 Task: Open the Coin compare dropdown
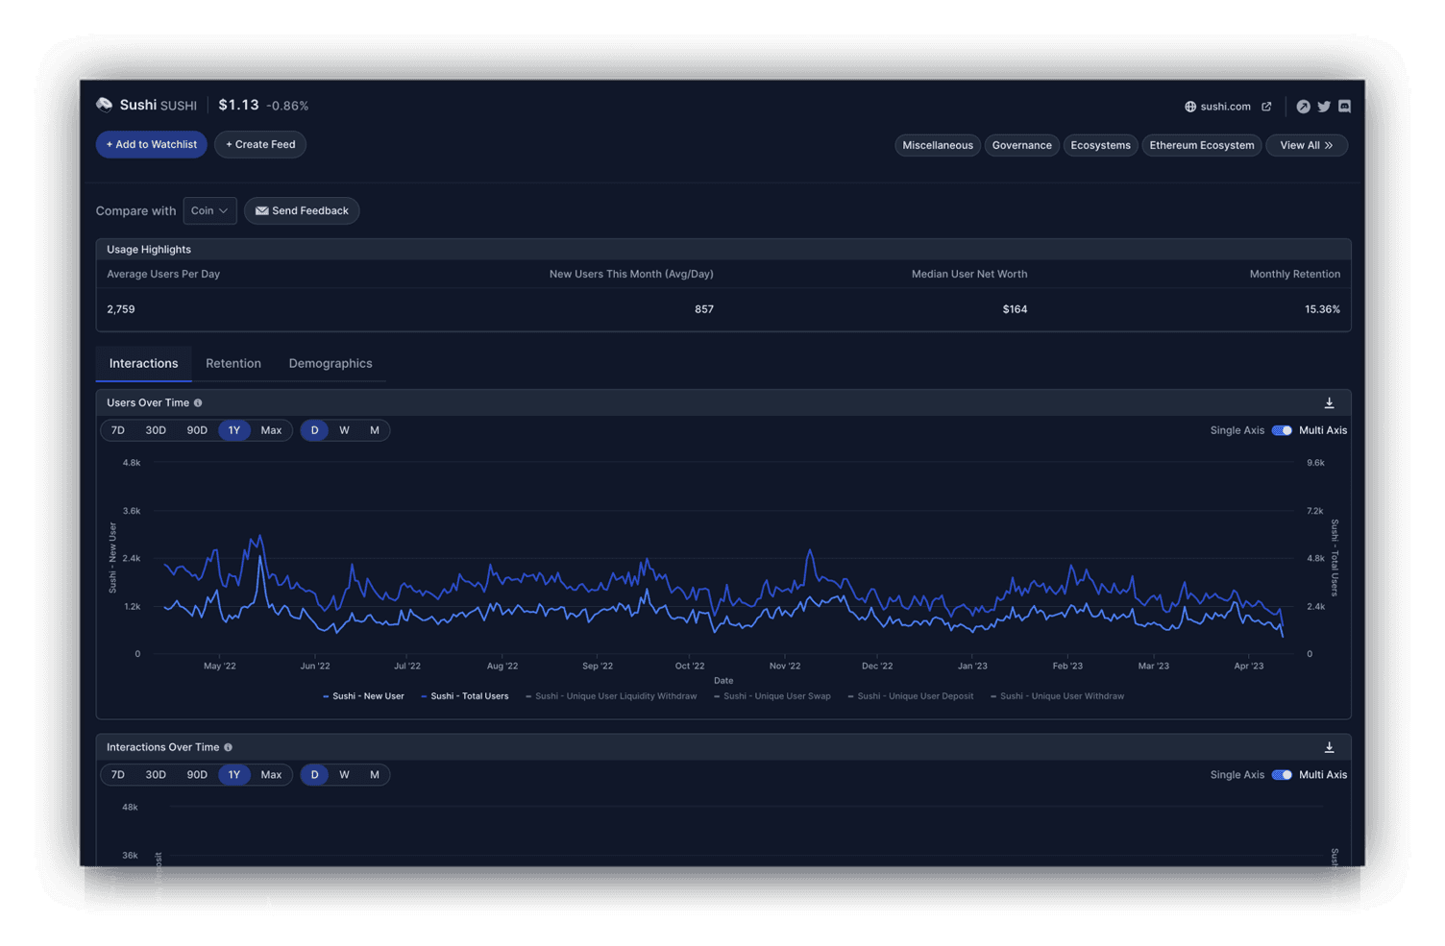[x=209, y=210]
